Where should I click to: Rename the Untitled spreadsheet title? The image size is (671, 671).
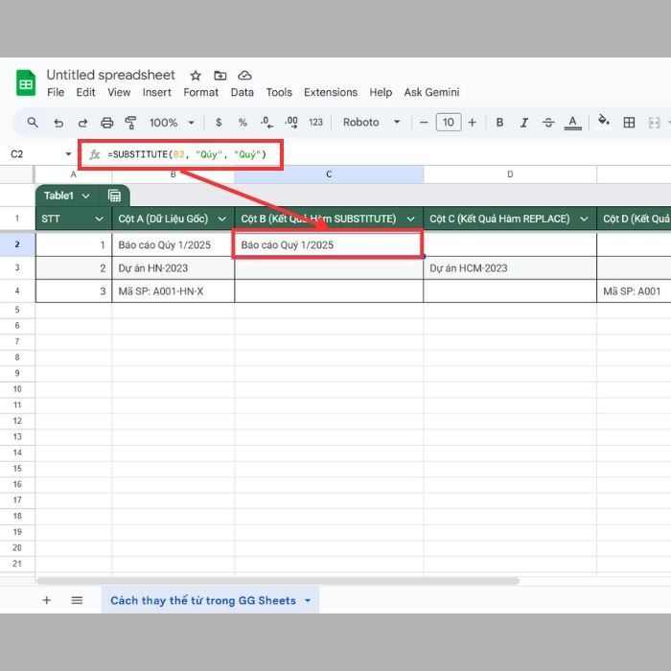pos(111,75)
